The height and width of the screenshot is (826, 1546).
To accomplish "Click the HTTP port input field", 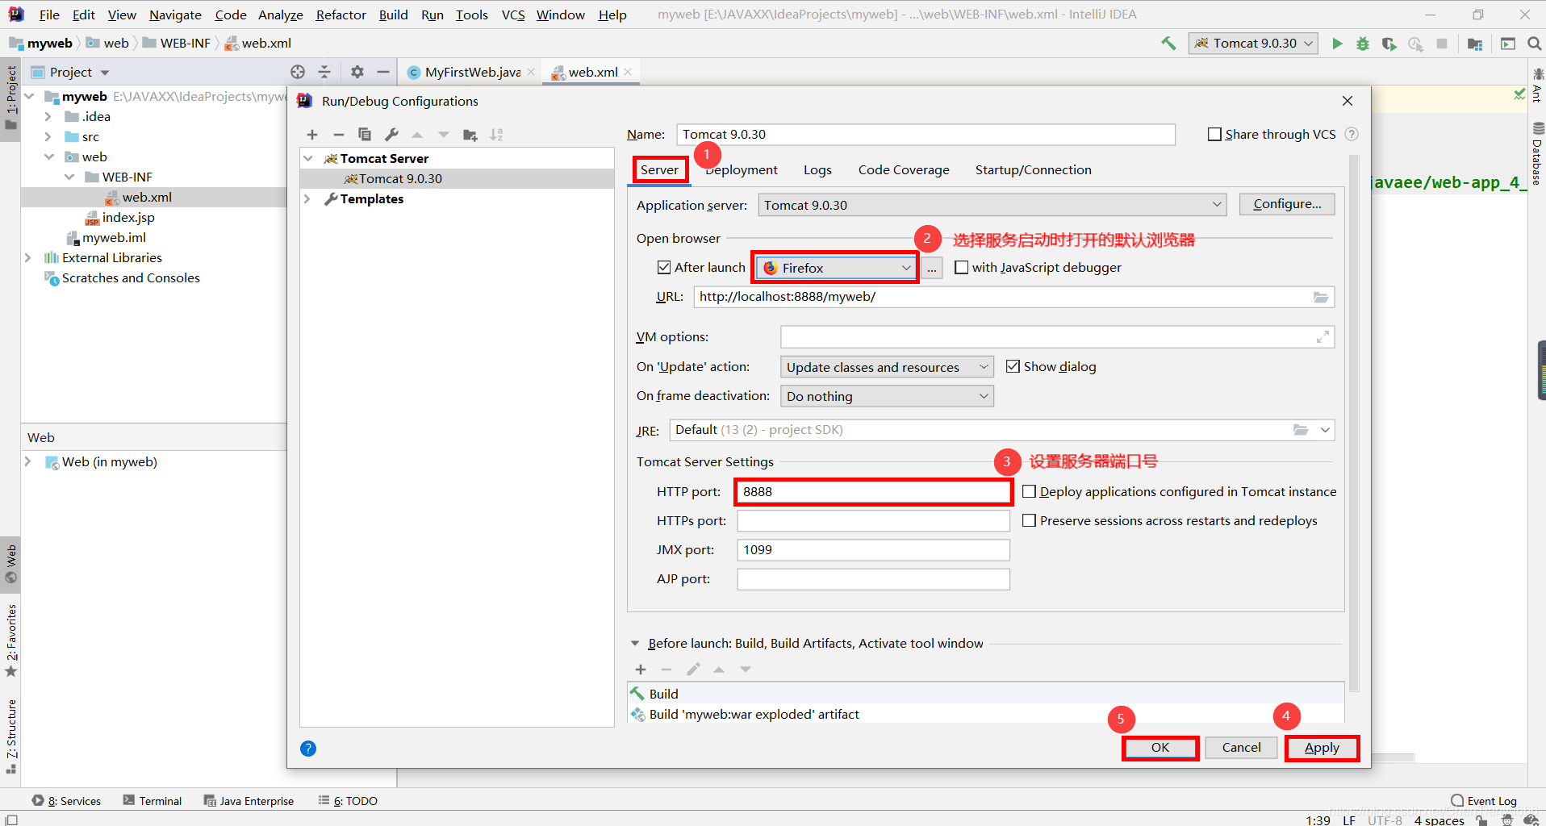I will [x=873, y=492].
